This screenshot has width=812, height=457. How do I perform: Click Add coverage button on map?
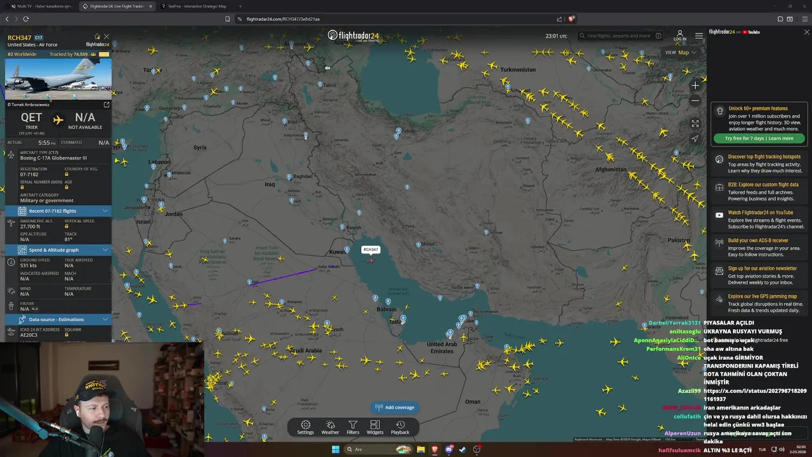(x=395, y=407)
